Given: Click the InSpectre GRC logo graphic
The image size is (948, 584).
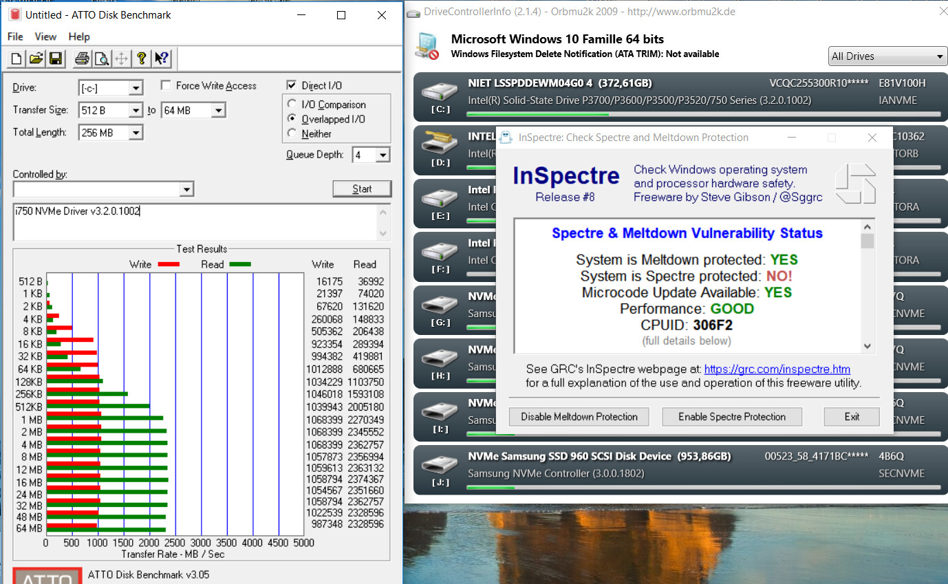Looking at the screenshot, I should 856,184.
